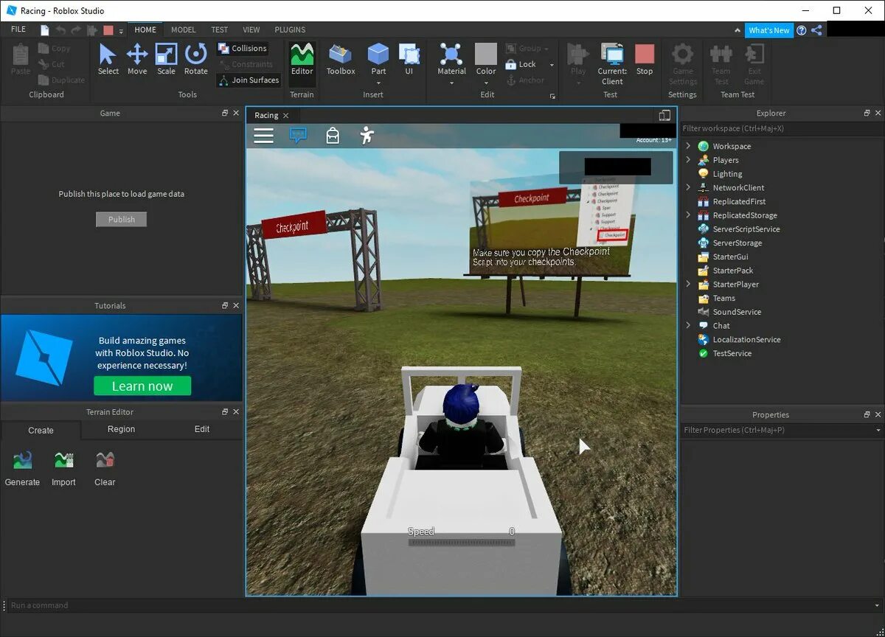
Task: Close the Terrain Editor panel
Action: click(236, 412)
